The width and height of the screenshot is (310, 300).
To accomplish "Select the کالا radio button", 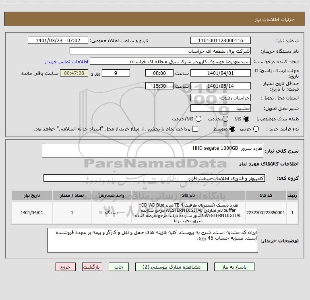I will [x=246, y=119].
